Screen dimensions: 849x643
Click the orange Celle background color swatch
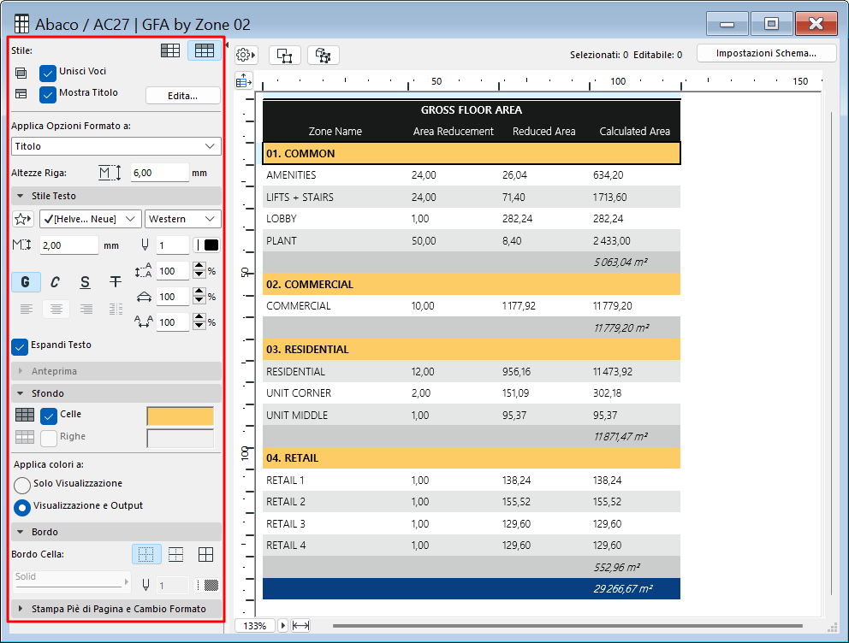181,416
